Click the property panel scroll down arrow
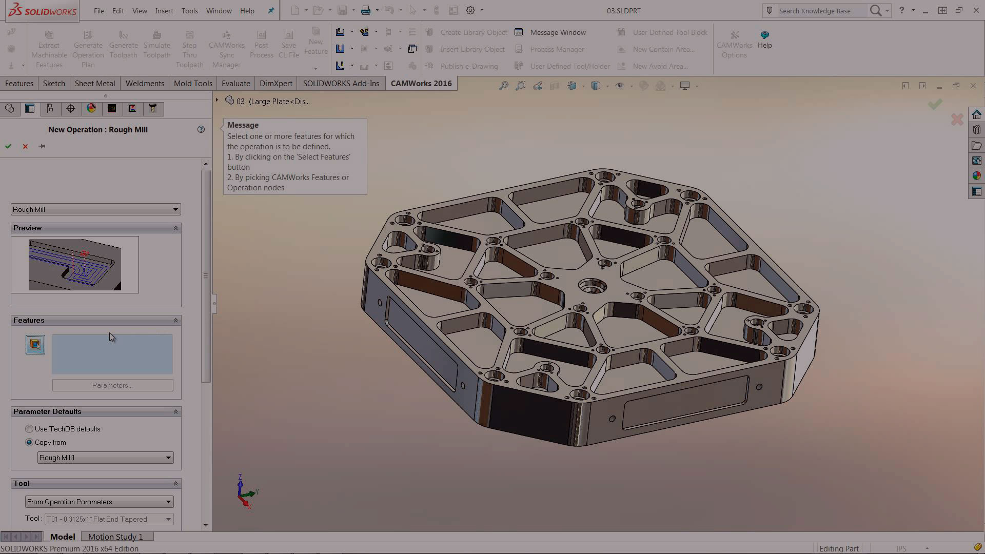 click(206, 525)
